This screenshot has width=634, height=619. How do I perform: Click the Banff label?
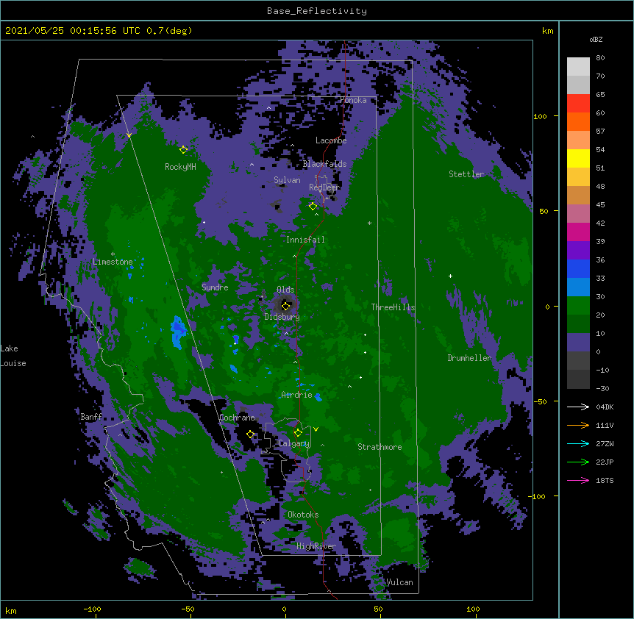[x=91, y=417]
